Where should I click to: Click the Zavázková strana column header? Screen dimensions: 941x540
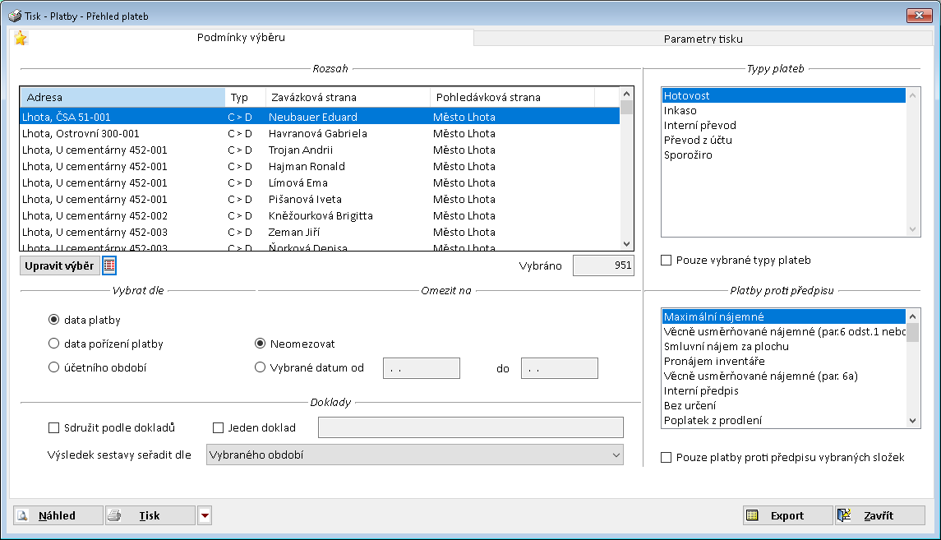click(x=347, y=97)
